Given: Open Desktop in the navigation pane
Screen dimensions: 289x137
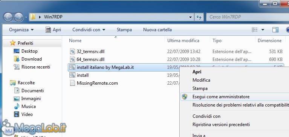Looking at the screenshot, I should 29,51.
